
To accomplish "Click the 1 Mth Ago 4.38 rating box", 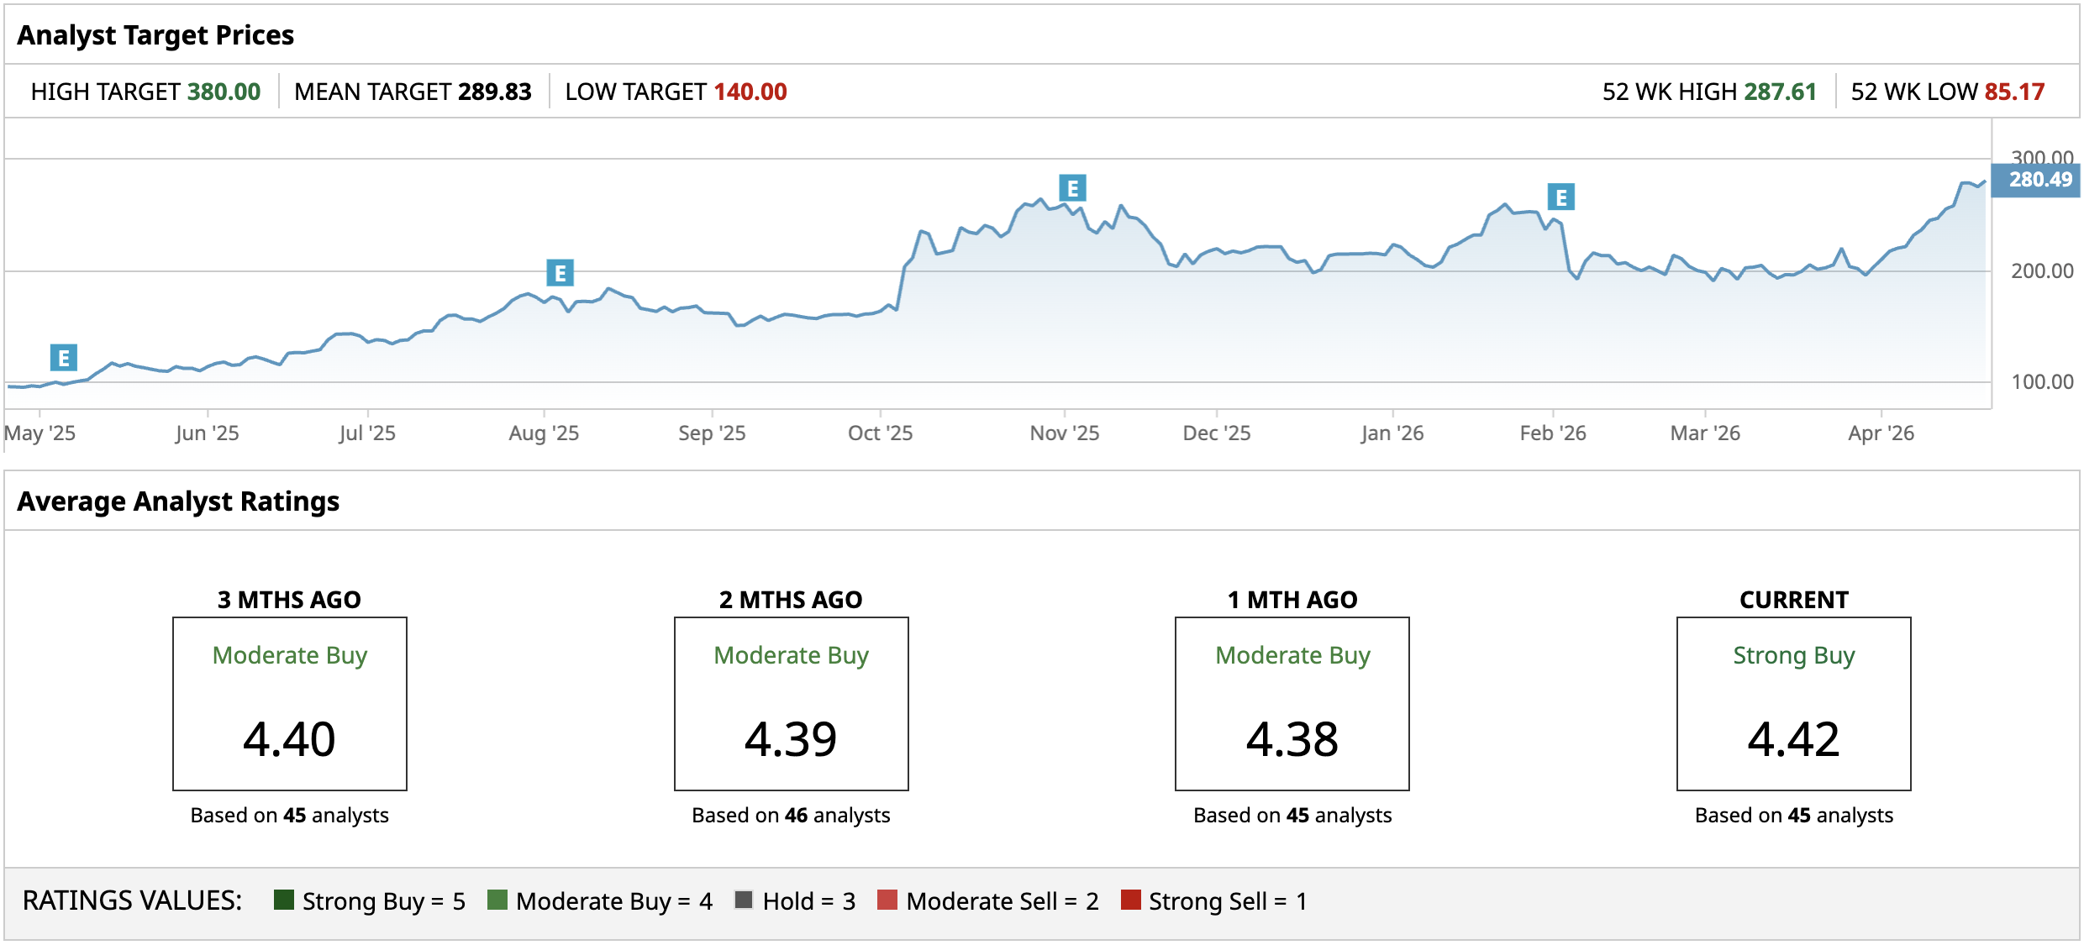I will (1292, 704).
